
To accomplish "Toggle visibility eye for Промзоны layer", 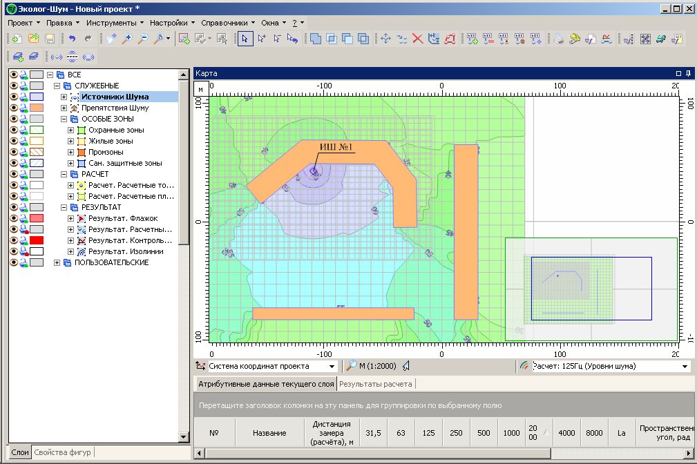I will 13,152.
